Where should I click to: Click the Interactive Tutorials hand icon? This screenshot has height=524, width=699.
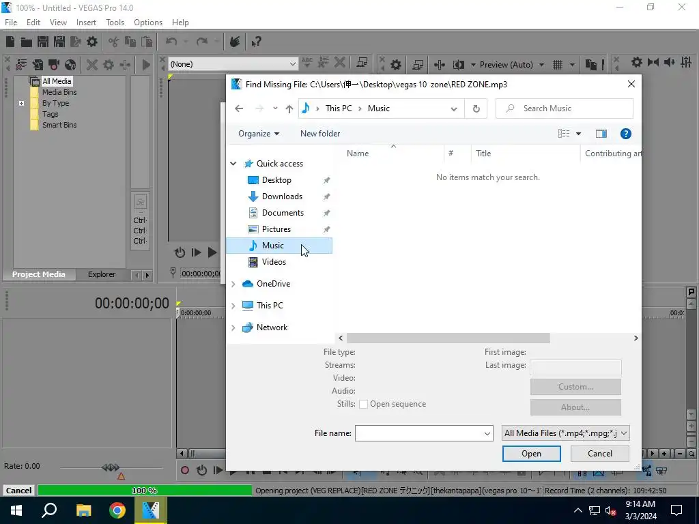pos(235,42)
